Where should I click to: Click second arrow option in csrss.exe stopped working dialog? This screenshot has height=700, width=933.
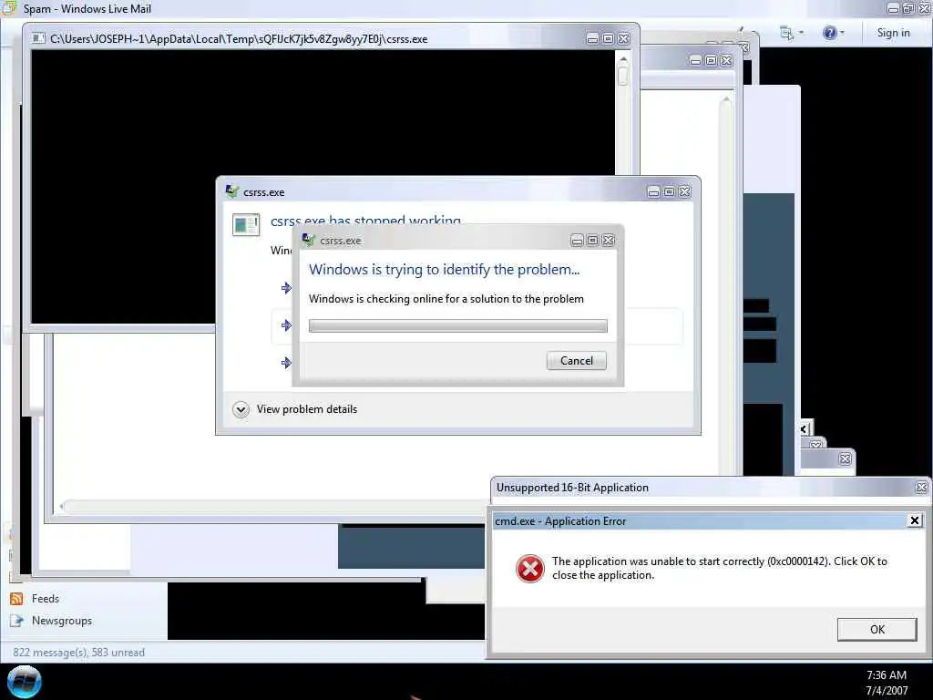(286, 325)
